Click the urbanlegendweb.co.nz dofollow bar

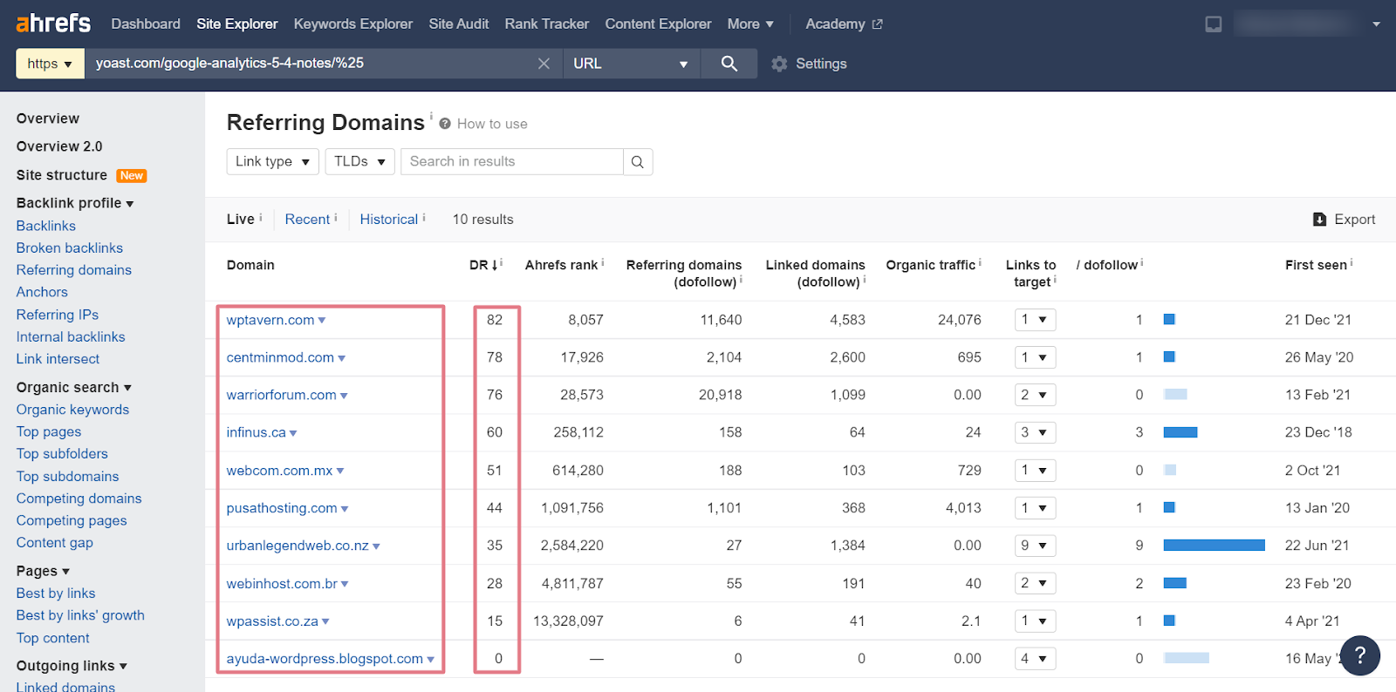click(x=1214, y=546)
